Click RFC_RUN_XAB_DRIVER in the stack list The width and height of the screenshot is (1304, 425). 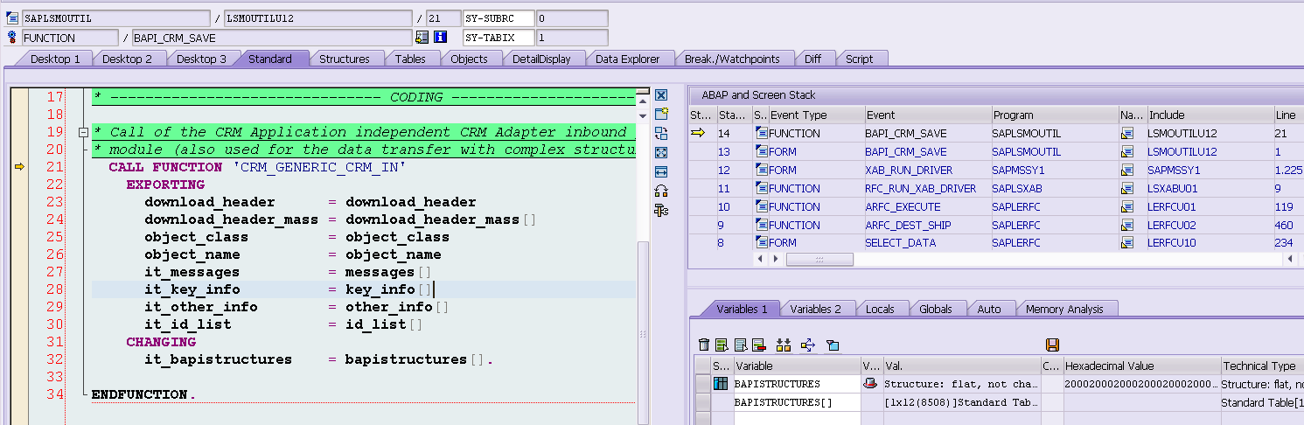coord(921,188)
